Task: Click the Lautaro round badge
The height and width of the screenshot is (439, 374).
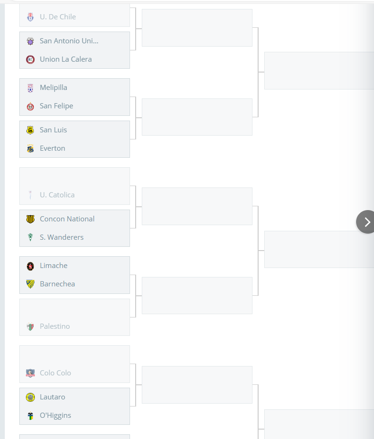Action: click(x=30, y=397)
